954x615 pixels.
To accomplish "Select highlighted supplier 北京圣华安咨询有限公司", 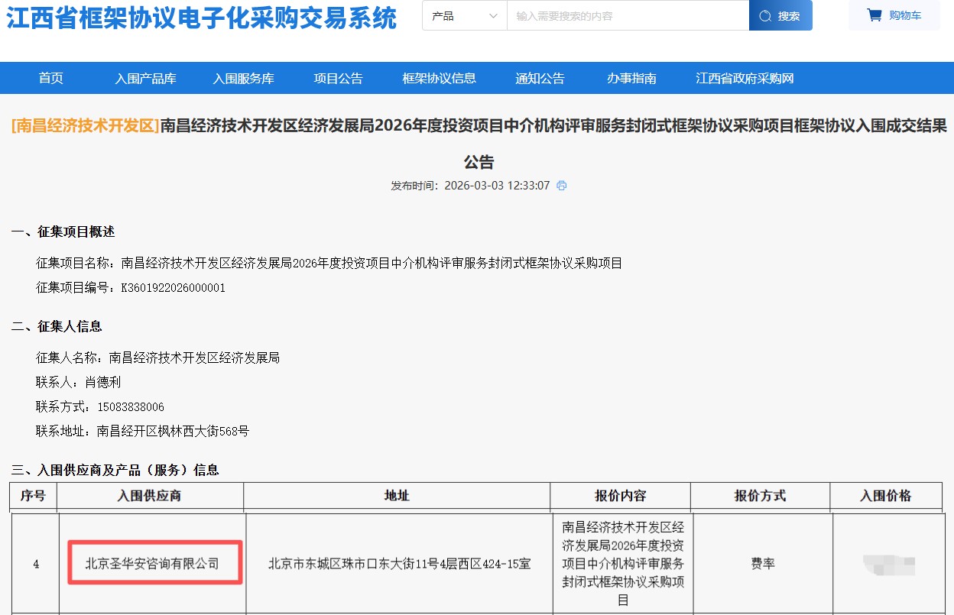I will [x=152, y=564].
